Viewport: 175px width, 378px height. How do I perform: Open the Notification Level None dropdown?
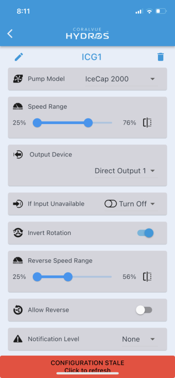pos(140,339)
